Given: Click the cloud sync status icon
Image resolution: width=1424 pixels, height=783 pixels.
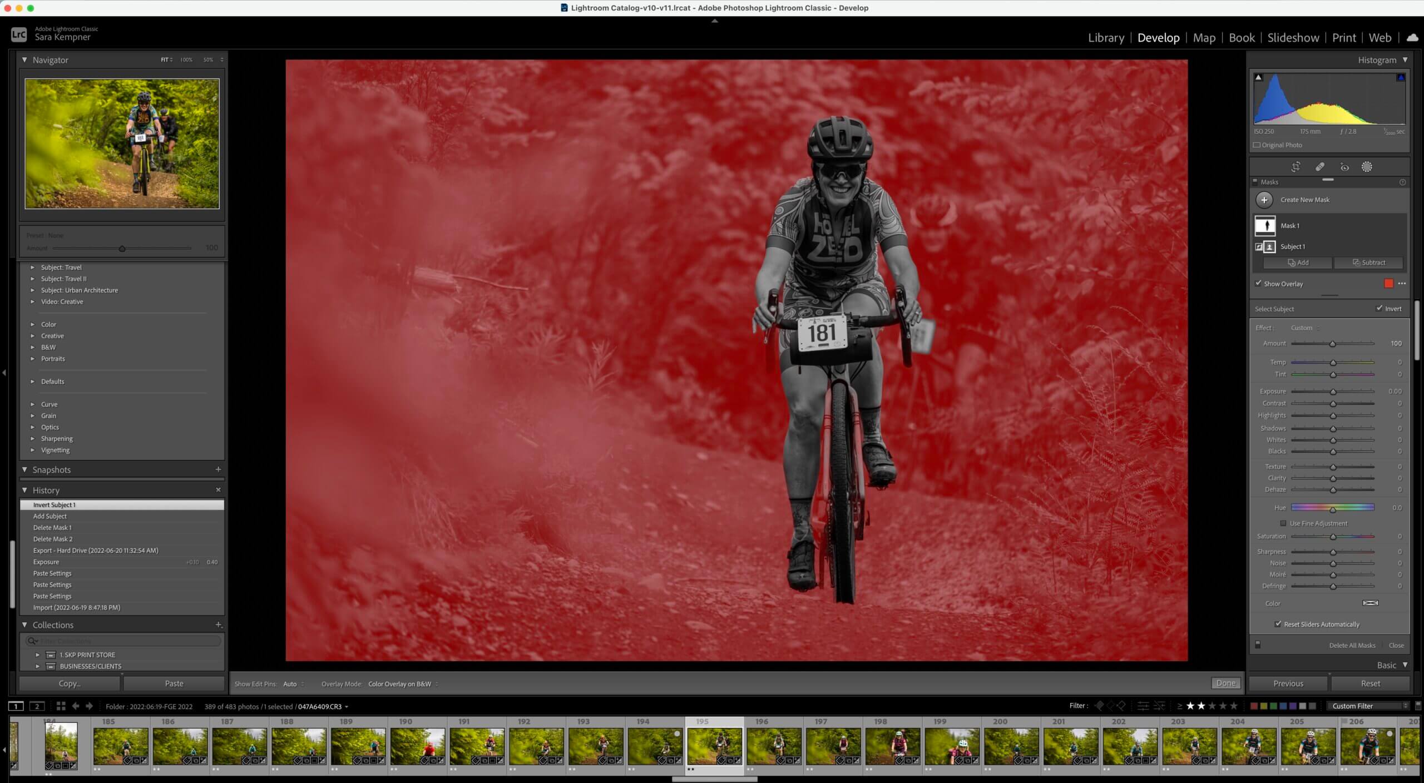Looking at the screenshot, I should coord(1412,38).
